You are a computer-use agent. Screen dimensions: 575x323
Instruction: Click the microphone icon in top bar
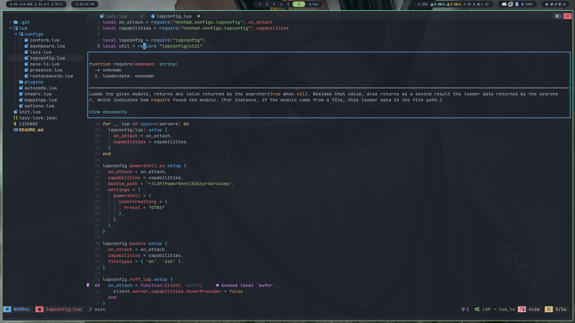(474, 4)
